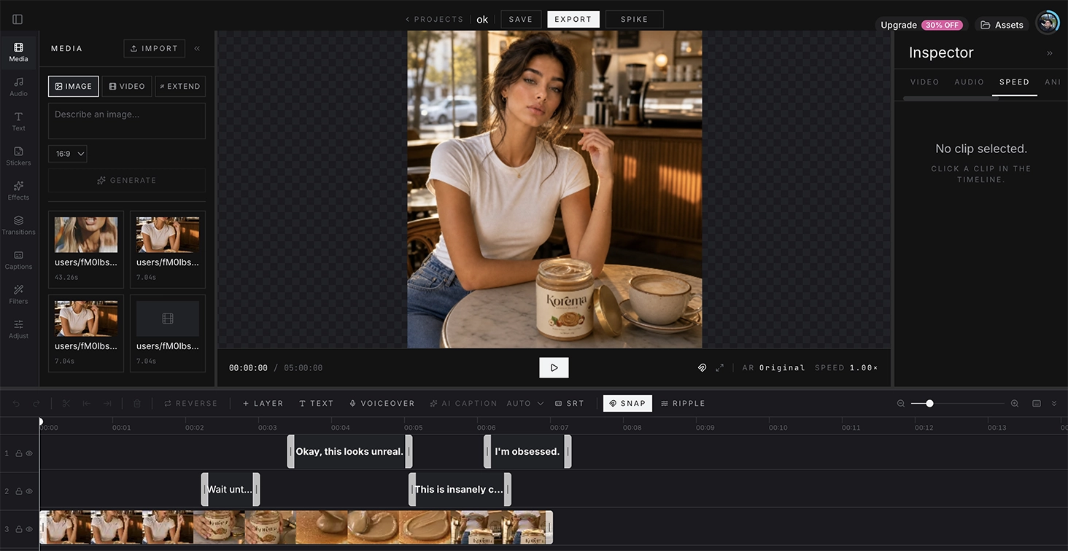Open the Media panel in sidebar
Image resolution: width=1068 pixels, height=551 pixels.
click(x=18, y=52)
